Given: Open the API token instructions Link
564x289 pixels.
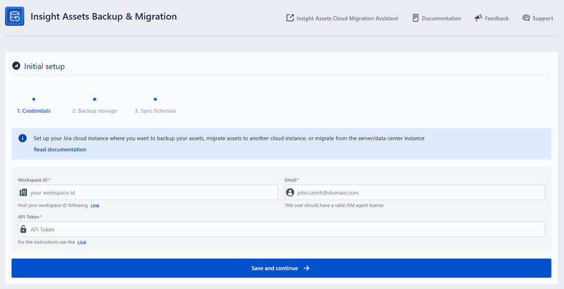Looking at the screenshot, I should pos(82,242).
